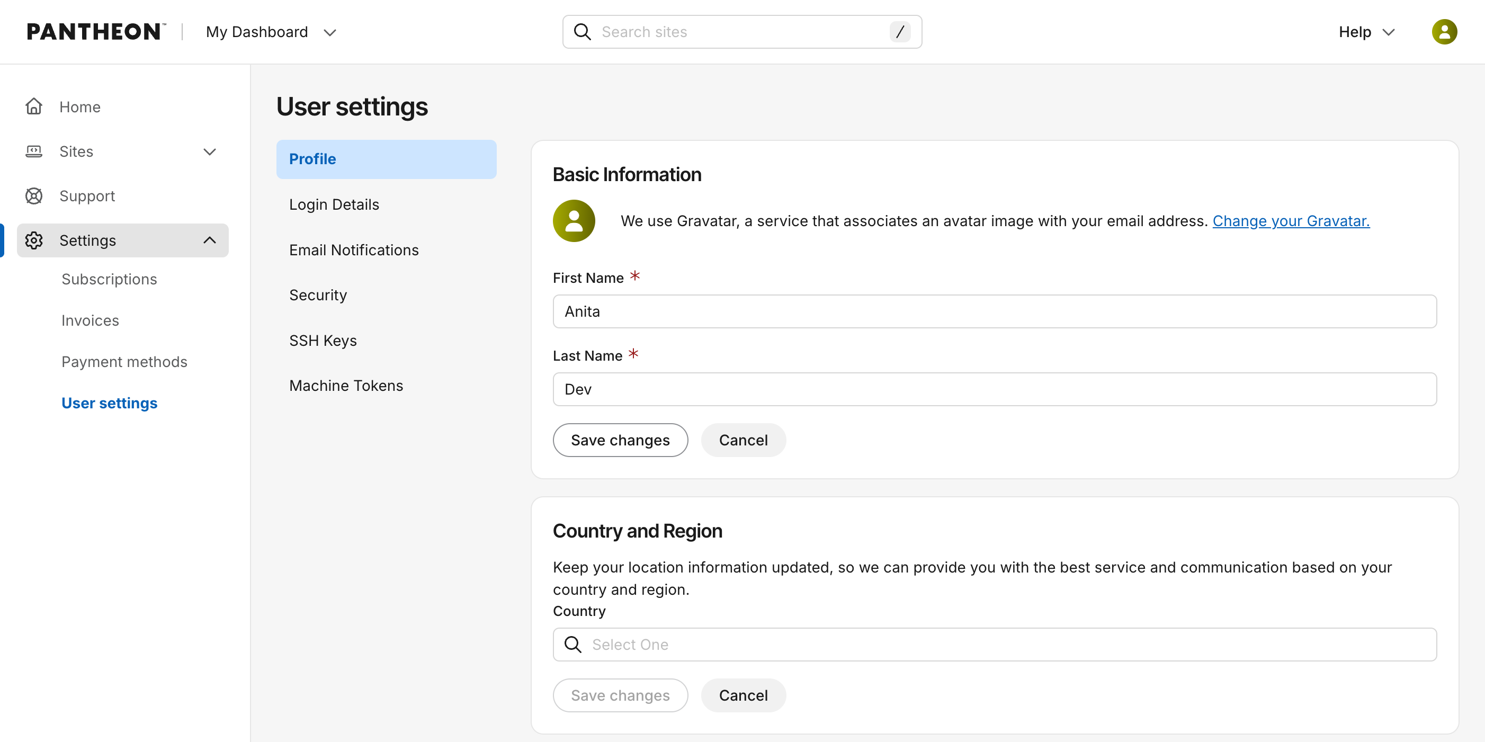
Task: Click the slash shortcut badge in search
Action: click(900, 32)
